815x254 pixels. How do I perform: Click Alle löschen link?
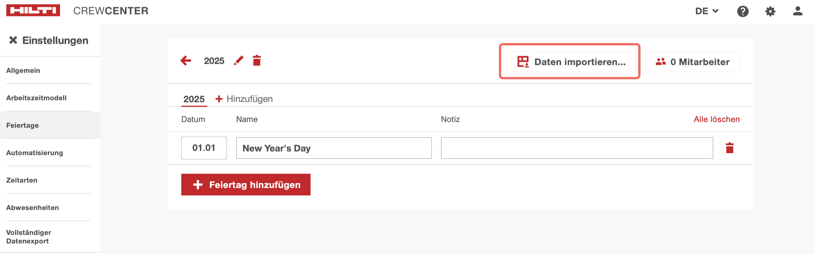(716, 119)
